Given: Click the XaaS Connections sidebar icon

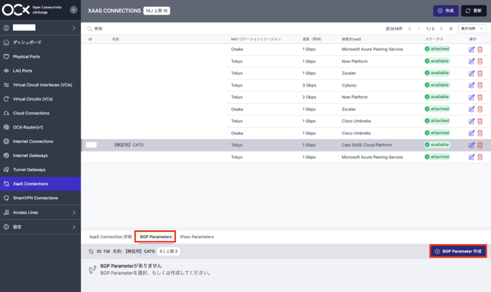Looking at the screenshot, I should tap(6, 183).
